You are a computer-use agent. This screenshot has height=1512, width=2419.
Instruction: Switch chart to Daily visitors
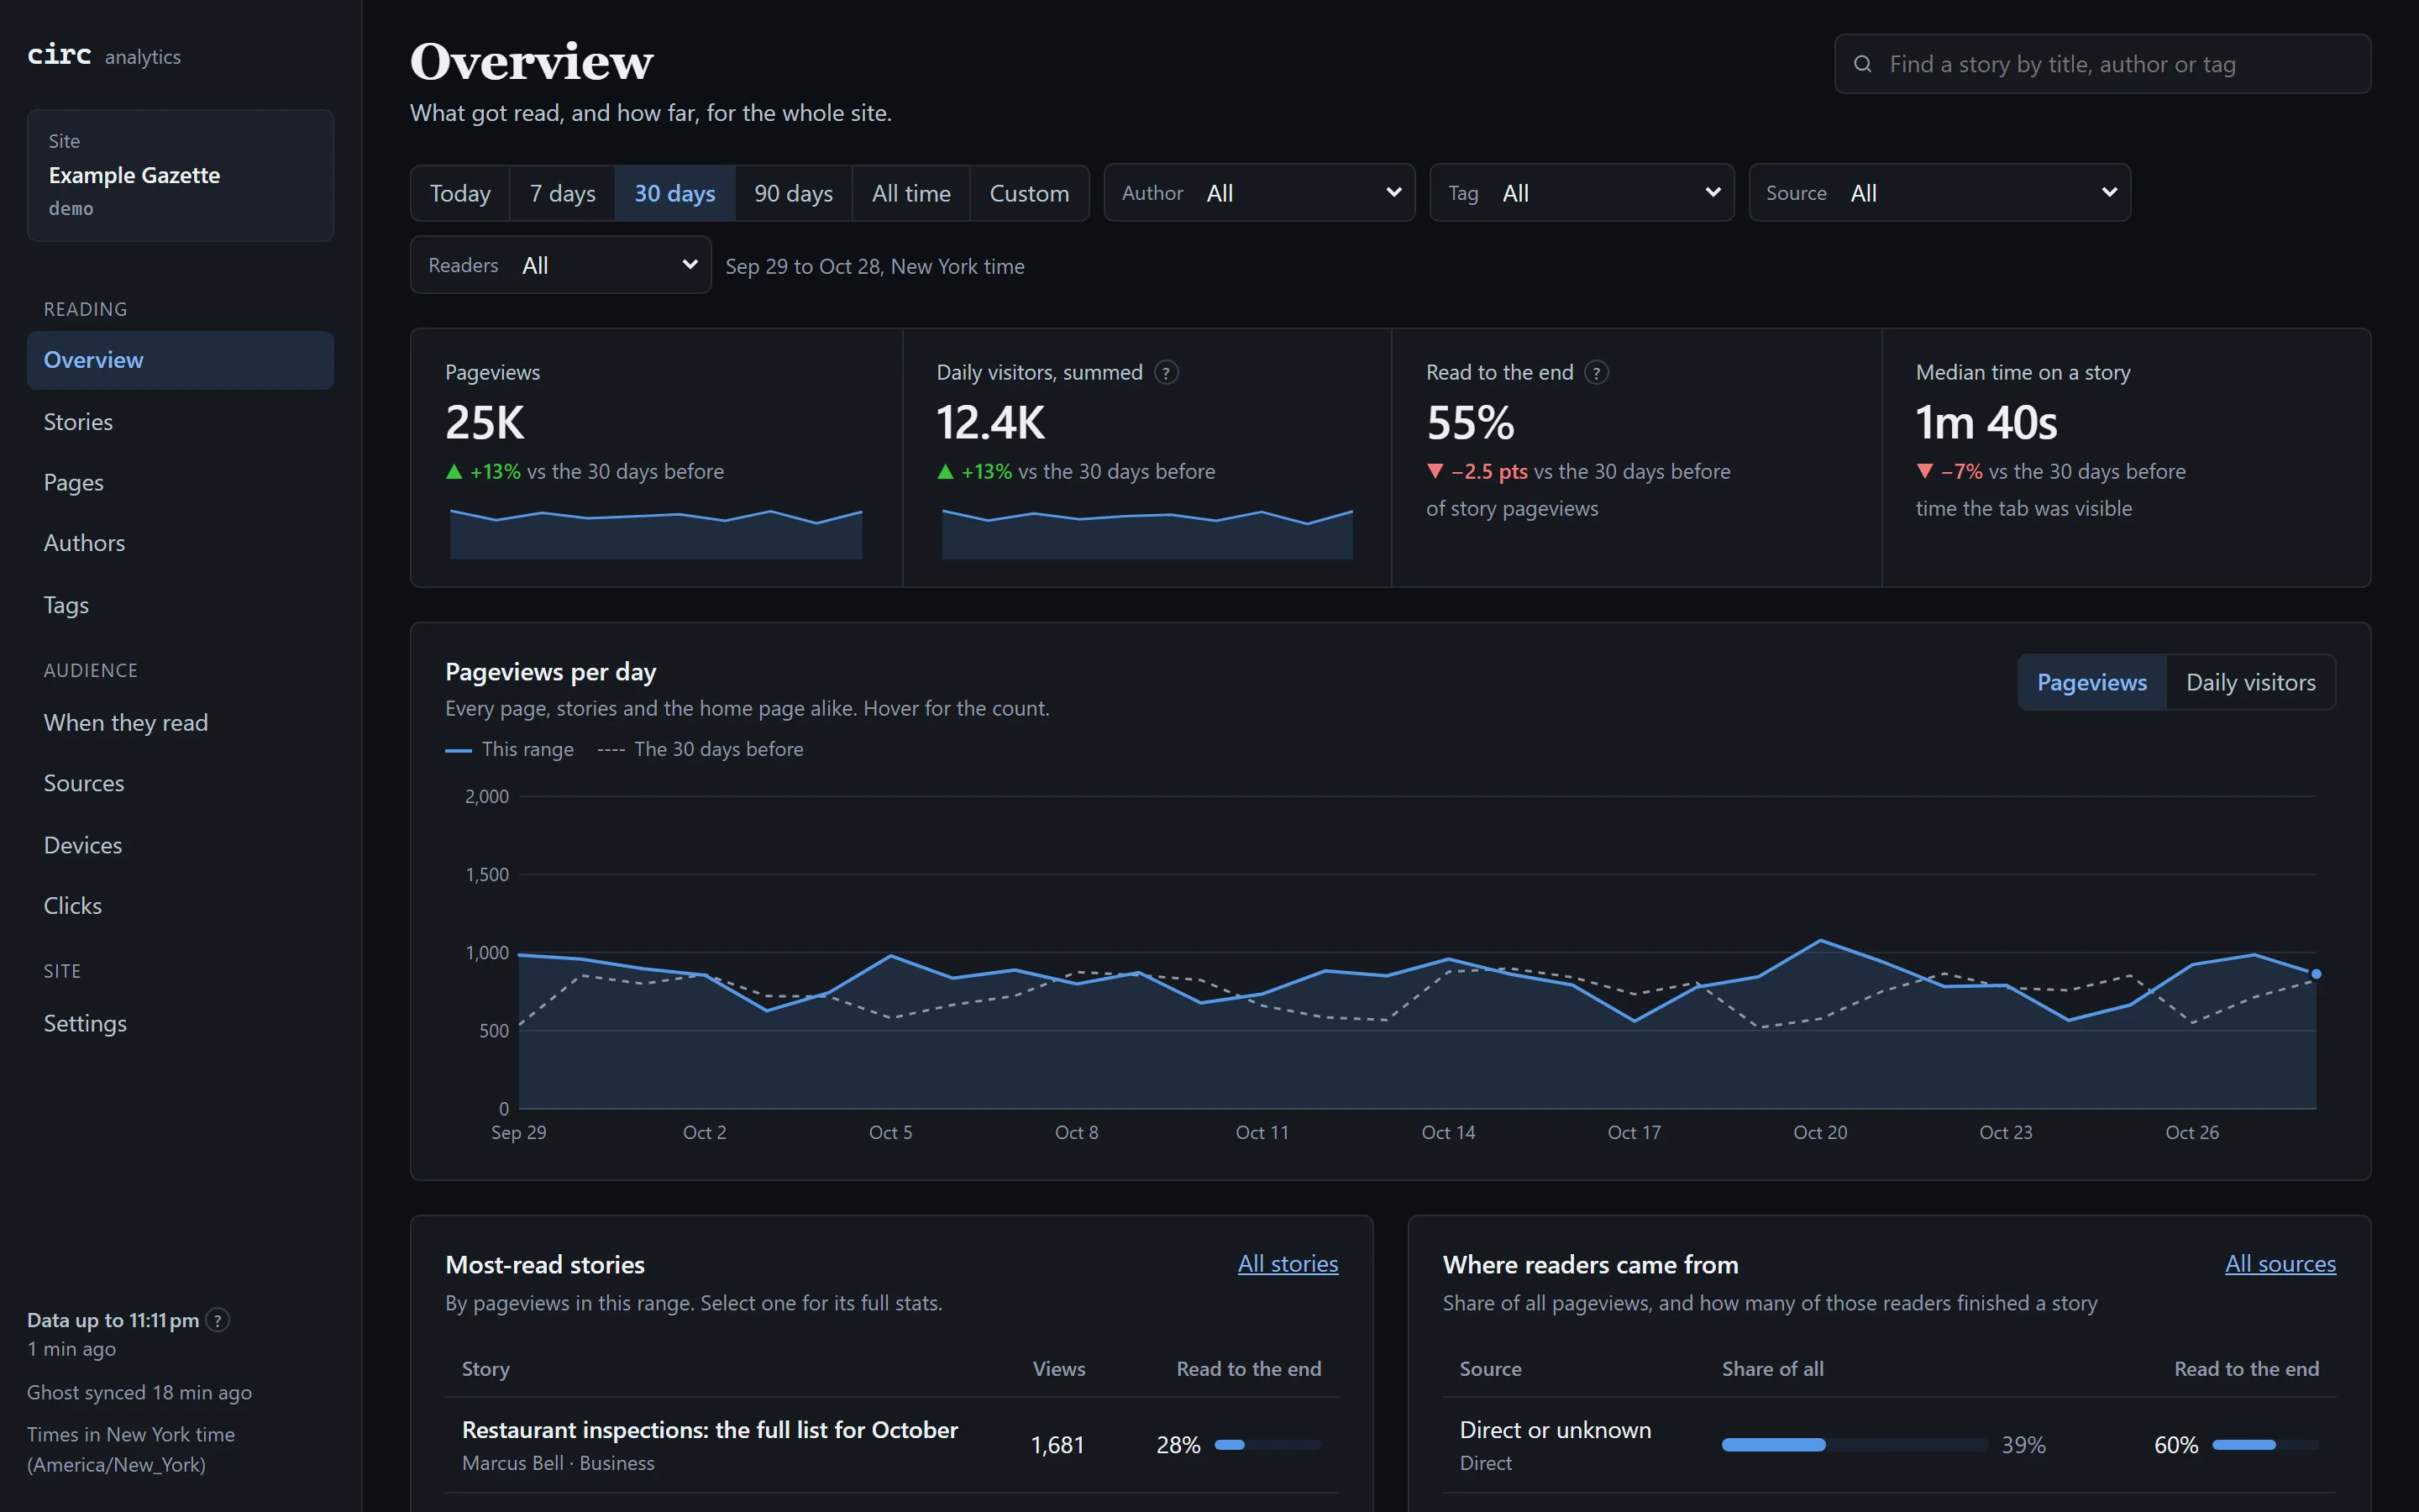[x=2250, y=682]
